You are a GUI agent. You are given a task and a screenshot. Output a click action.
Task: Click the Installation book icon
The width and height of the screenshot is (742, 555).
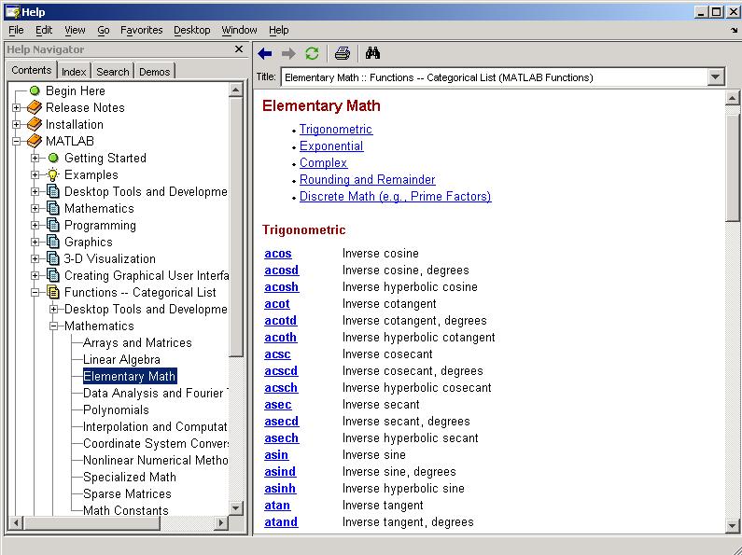(35, 124)
